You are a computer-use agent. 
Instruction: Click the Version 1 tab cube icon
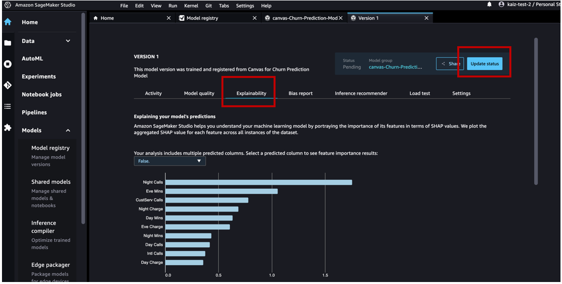353,18
